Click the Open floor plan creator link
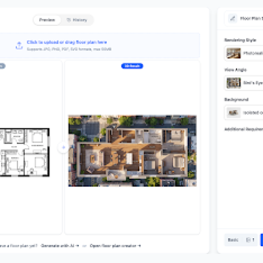Screen dimensions: 263x263 (115, 246)
